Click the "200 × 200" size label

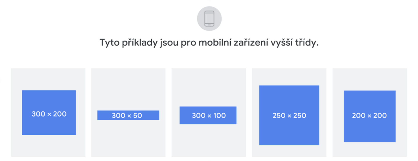click(369, 115)
